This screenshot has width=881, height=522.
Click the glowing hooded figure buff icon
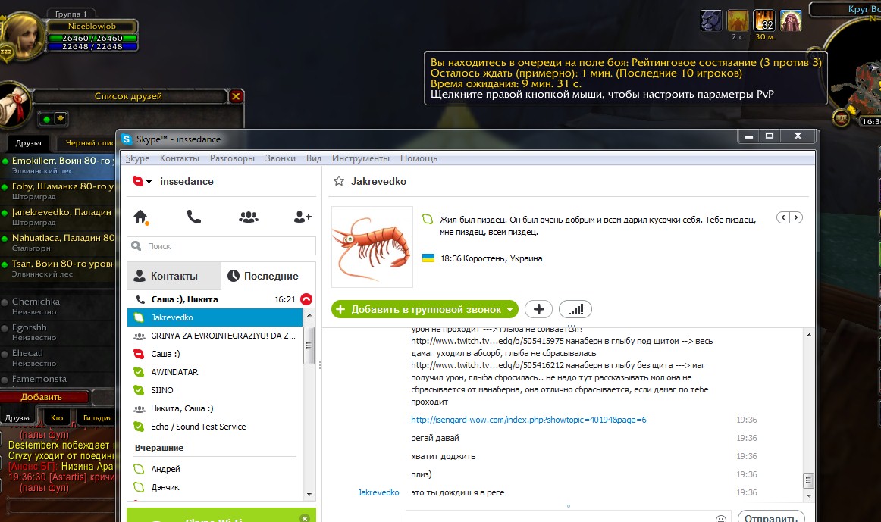791,21
